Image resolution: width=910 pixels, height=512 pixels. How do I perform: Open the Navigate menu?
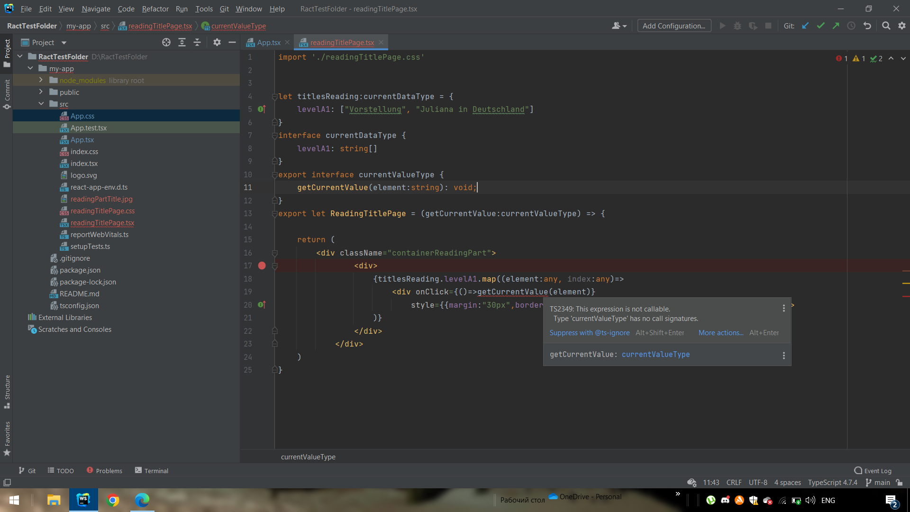pos(96,9)
